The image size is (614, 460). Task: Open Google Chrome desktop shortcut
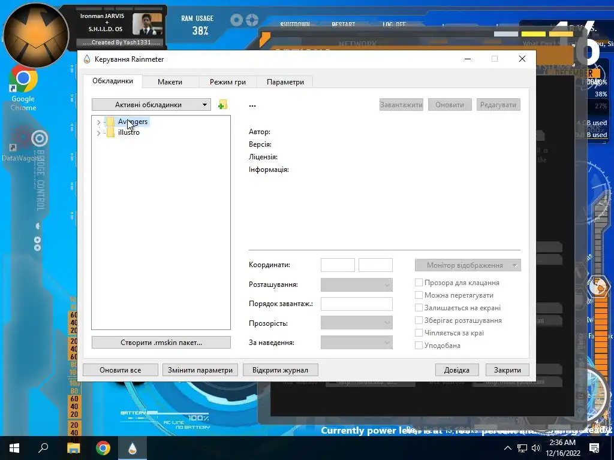tap(23, 89)
